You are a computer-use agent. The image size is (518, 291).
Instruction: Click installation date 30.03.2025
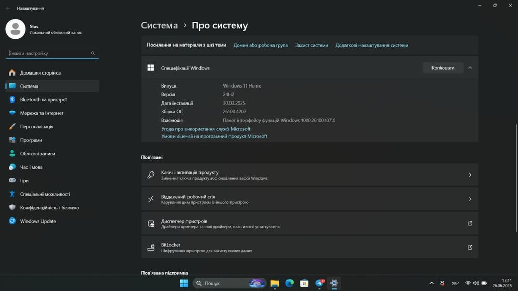point(234,103)
